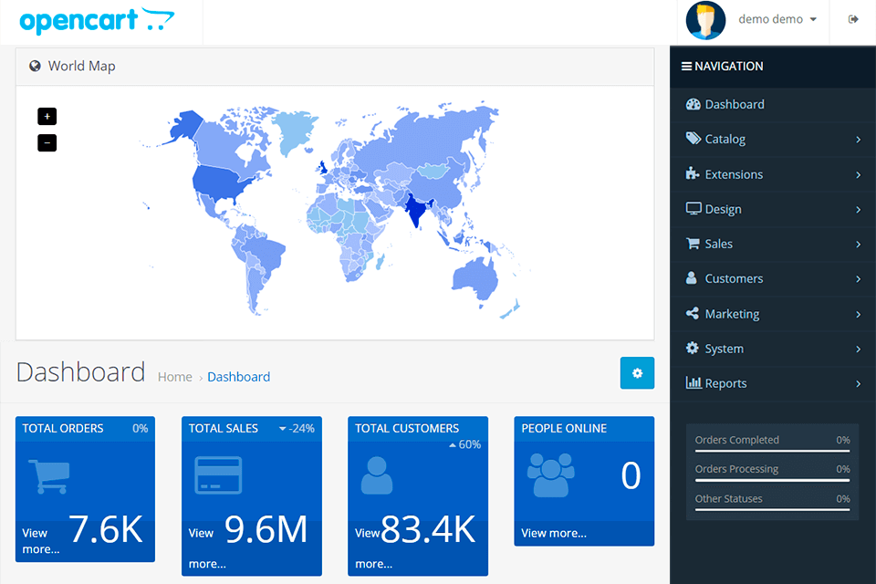Click the demo user avatar image
The height and width of the screenshot is (584, 876).
[x=705, y=20]
